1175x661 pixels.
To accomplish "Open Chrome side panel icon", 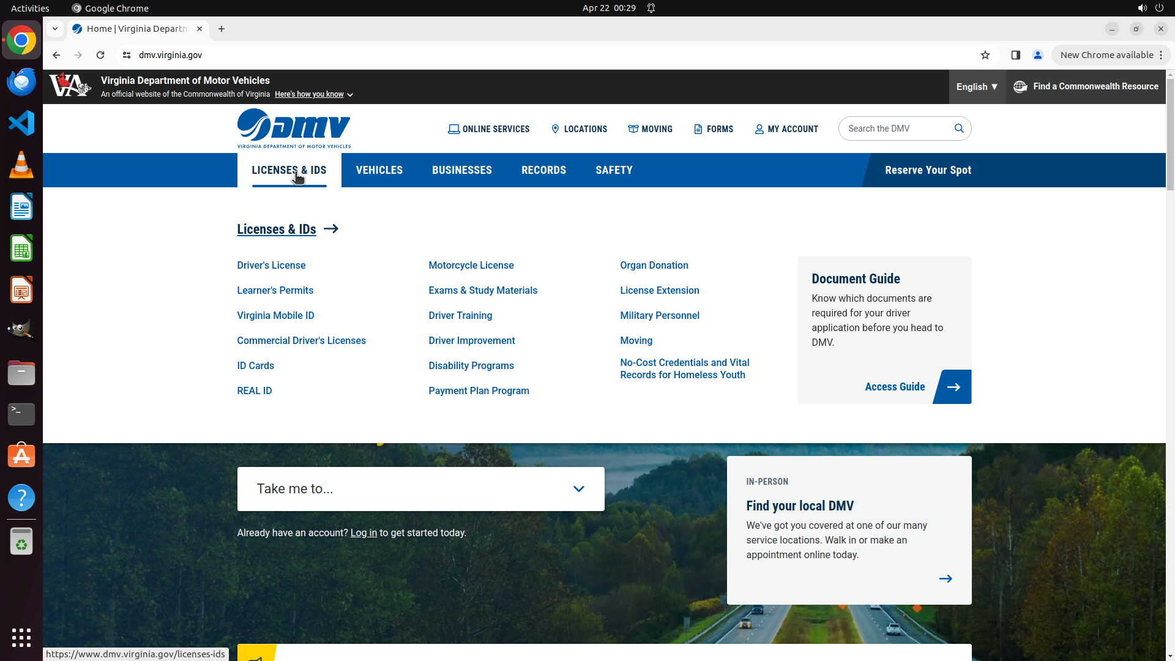I will 1016,55.
